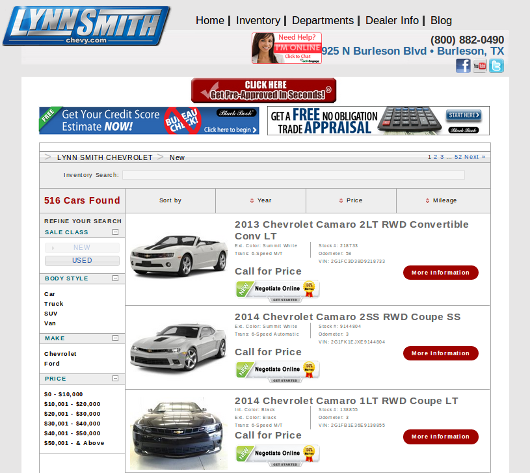530x473 pixels.
Task: Filter body style by Van
Action: pos(49,323)
